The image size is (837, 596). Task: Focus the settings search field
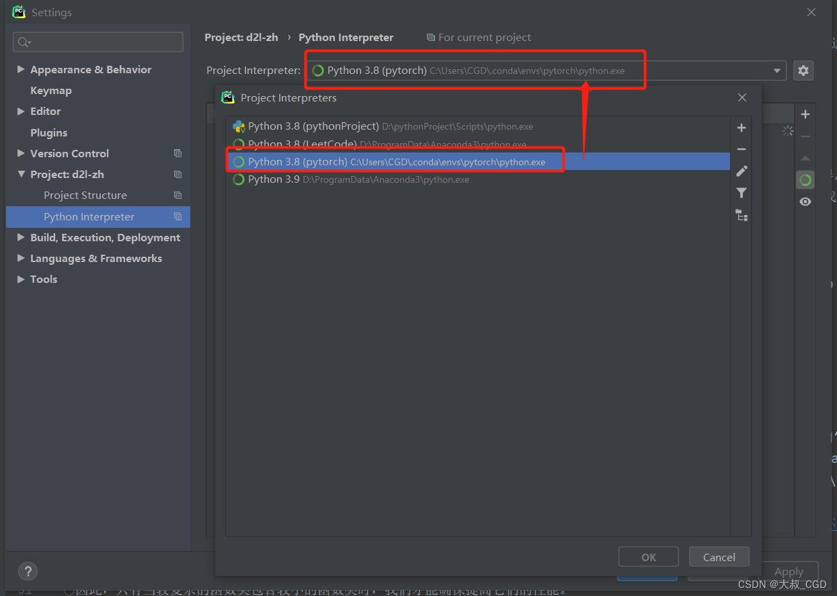(98, 42)
